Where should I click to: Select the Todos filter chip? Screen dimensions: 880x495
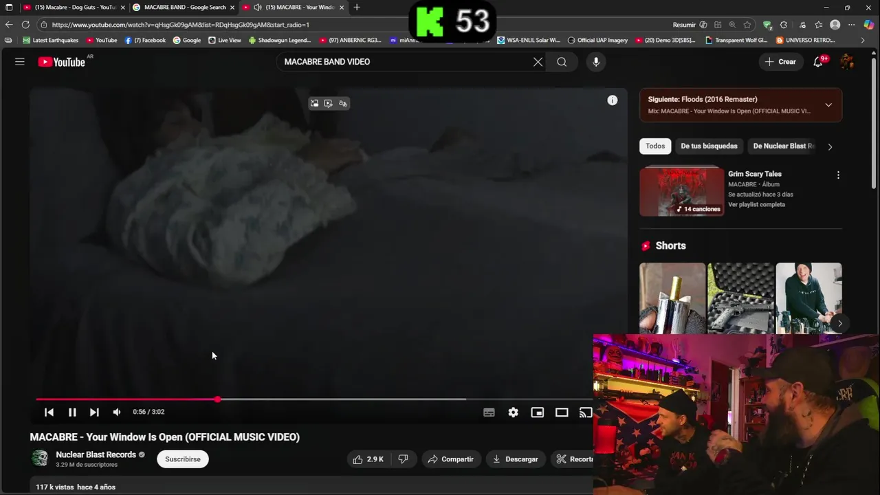pyautogui.click(x=655, y=146)
